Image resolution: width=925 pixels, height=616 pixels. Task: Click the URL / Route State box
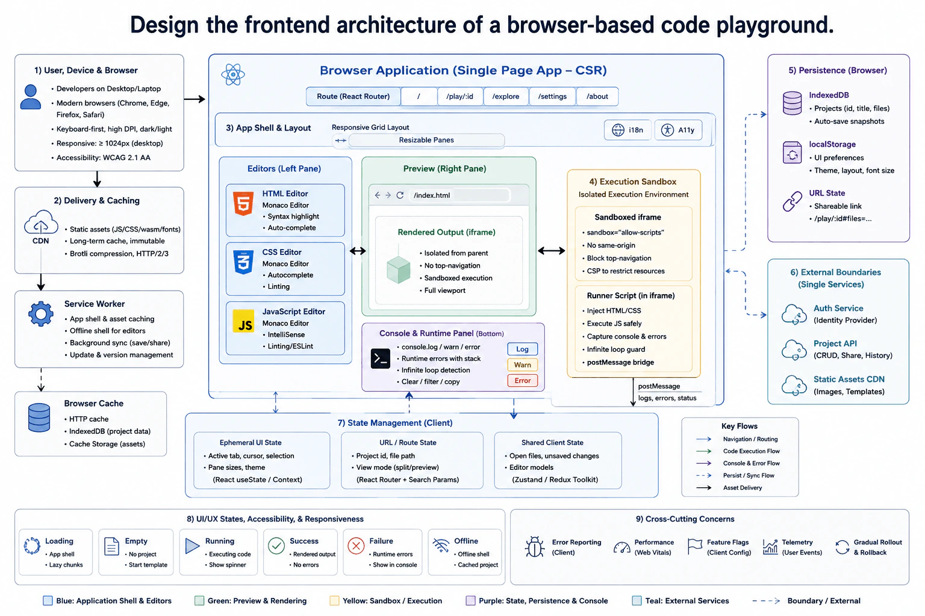[412, 460]
